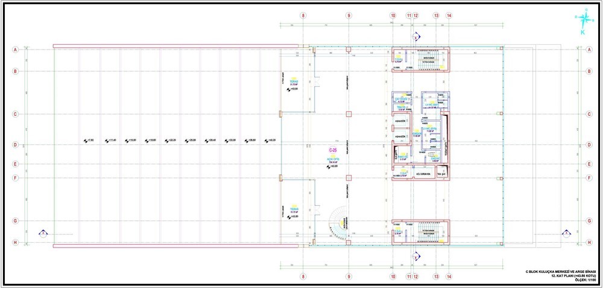Click the upper TERAS terrace label
The height and width of the screenshot is (288, 603).
[x=295, y=82]
